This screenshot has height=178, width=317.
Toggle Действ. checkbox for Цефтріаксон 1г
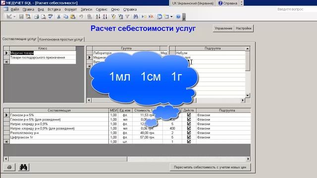tap(189, 137)
